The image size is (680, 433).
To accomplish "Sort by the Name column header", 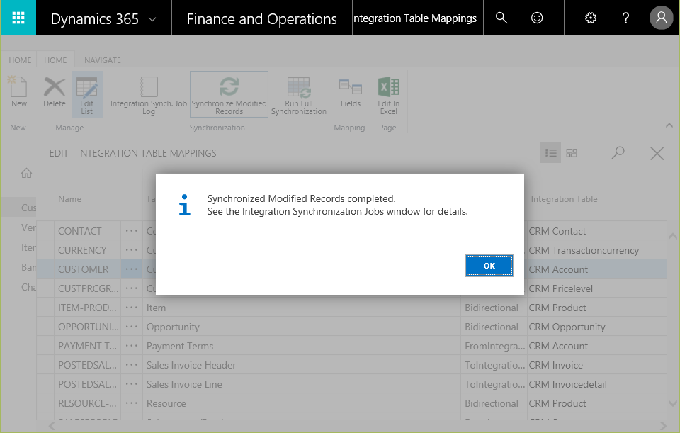I will coord(70,199).
